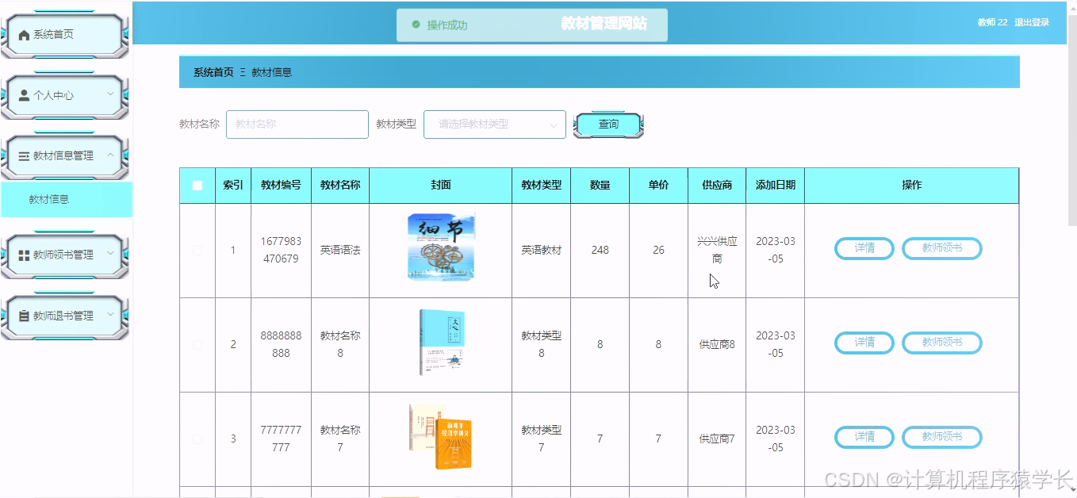The height and width of the screenshot is (498, 1077).
Task: Click the 数量 column header
Action: 600,186
